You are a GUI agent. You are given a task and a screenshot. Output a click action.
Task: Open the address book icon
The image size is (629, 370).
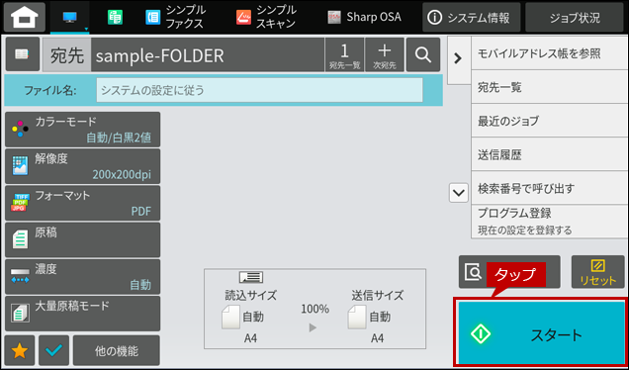point(22,54)
